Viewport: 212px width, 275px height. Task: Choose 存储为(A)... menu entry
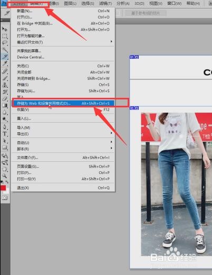coord(63,91)
